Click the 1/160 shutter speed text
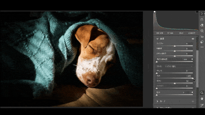Viewport: 205px width, 115px height. (192, 33)
